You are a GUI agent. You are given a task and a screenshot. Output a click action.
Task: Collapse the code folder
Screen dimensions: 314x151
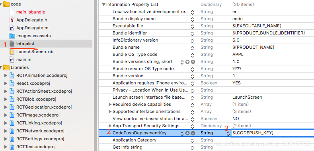[1, 4]
